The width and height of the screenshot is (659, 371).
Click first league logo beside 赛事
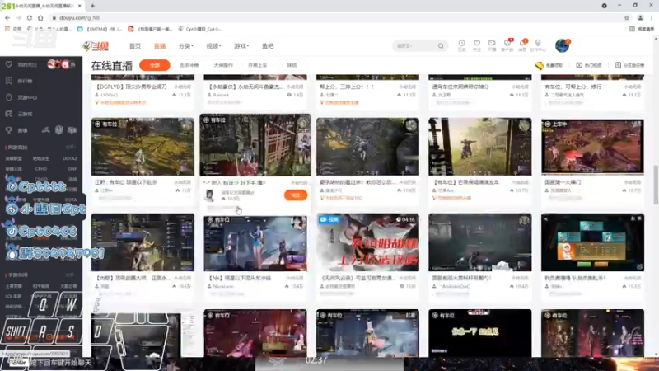tap(45, 130)
